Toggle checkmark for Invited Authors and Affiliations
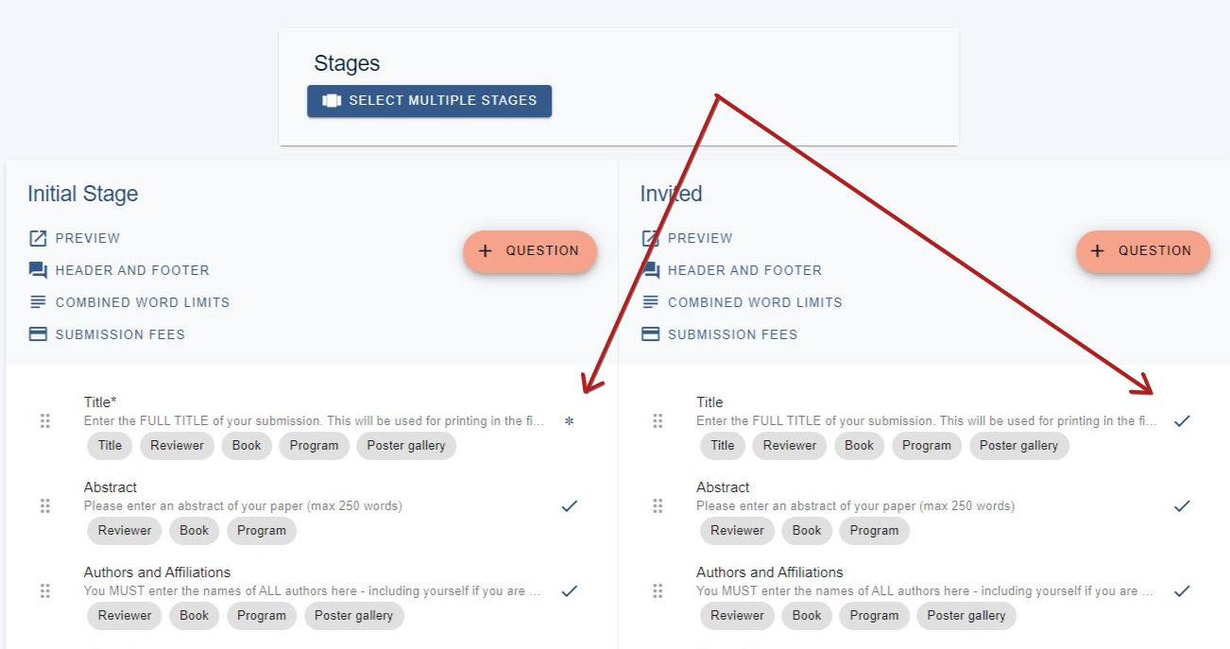 pos(1182,591)
